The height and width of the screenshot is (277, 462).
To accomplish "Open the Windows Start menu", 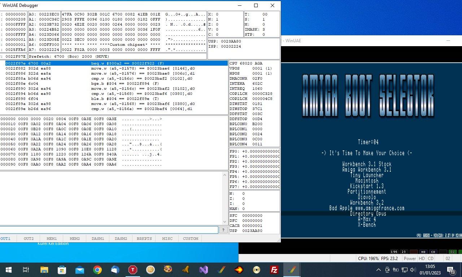I will pyautogui.click(x=8, y=270).
